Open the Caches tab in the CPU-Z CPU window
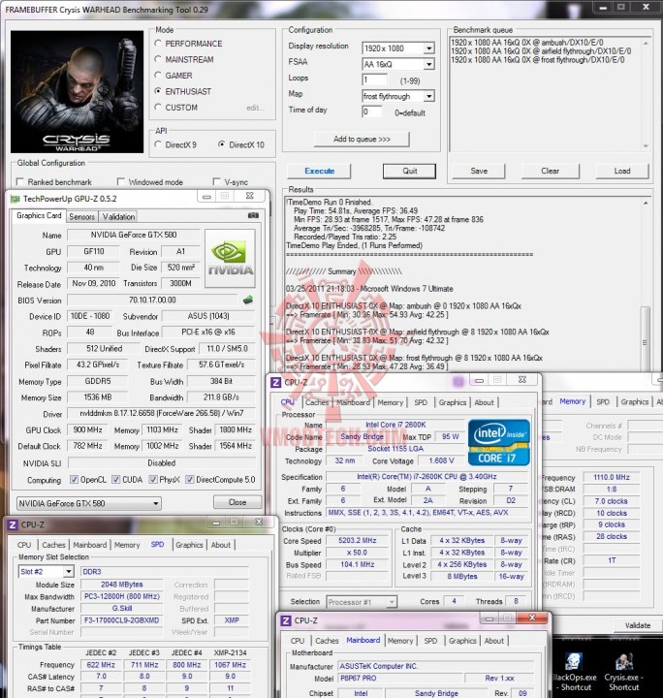The height and width of the screenshot is (698, 663). [317, 402]
